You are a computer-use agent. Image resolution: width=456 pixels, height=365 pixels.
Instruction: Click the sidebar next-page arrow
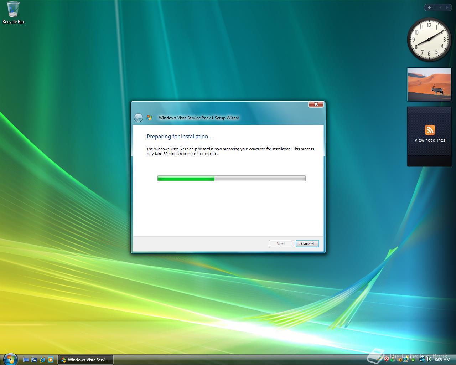447,7
